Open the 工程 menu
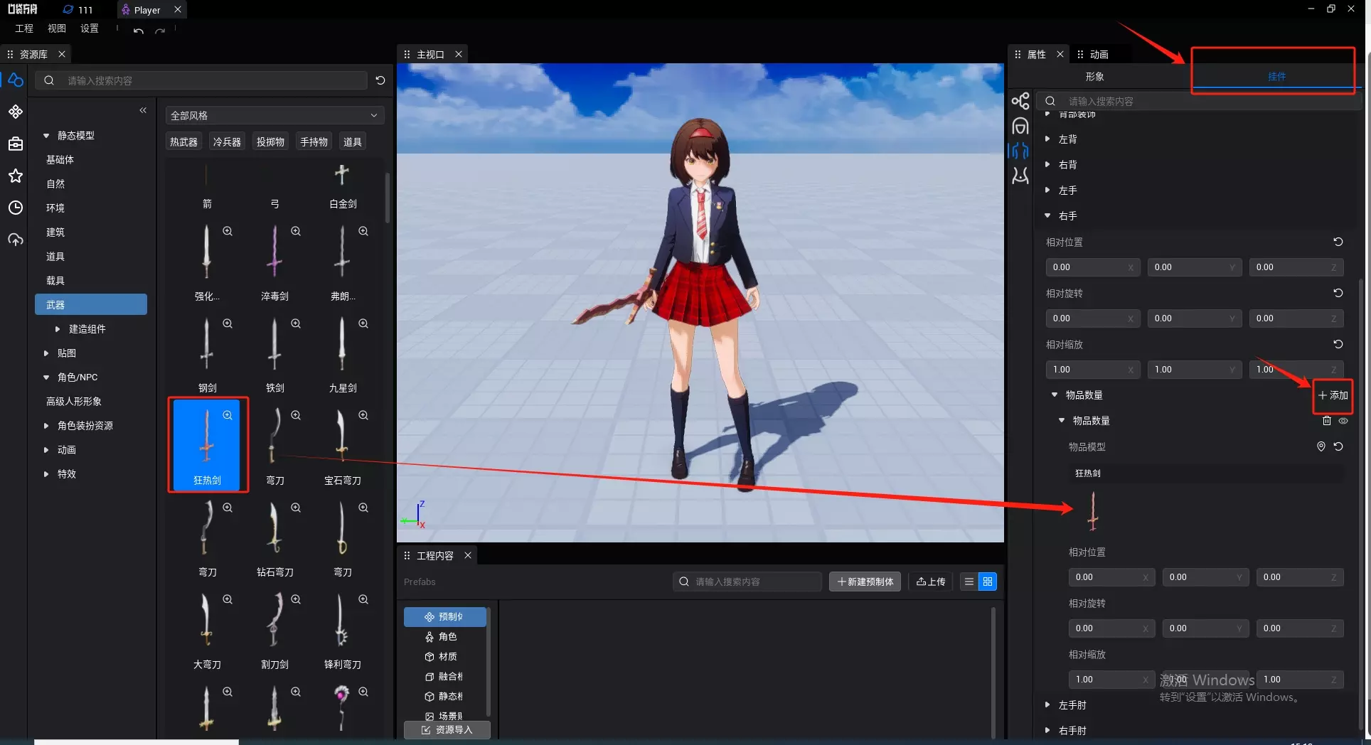1371x745 pixels. point(24,28)
